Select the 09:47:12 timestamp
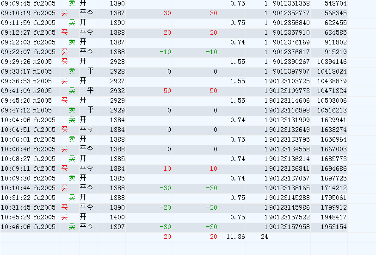This screenshot has width=376, height=255. click(x=16, y=110)
